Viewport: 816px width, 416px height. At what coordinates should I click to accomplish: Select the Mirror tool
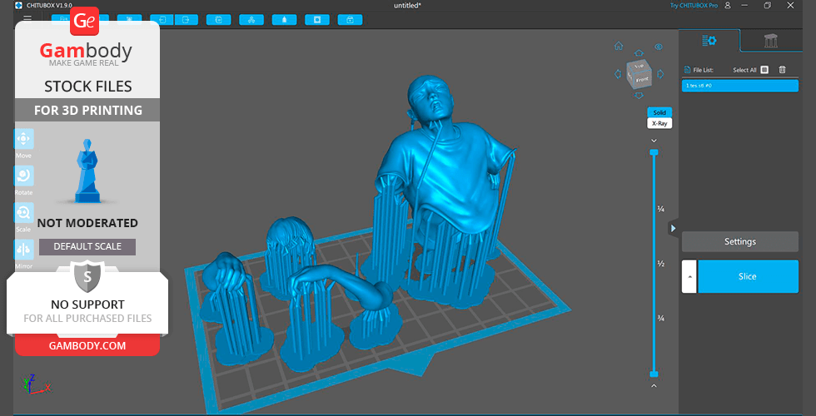[x=24, y=250]
